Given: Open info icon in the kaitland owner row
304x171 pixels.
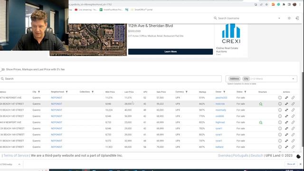Looking at the screenshot, I should pyautogui.click(x=280, y=147).
